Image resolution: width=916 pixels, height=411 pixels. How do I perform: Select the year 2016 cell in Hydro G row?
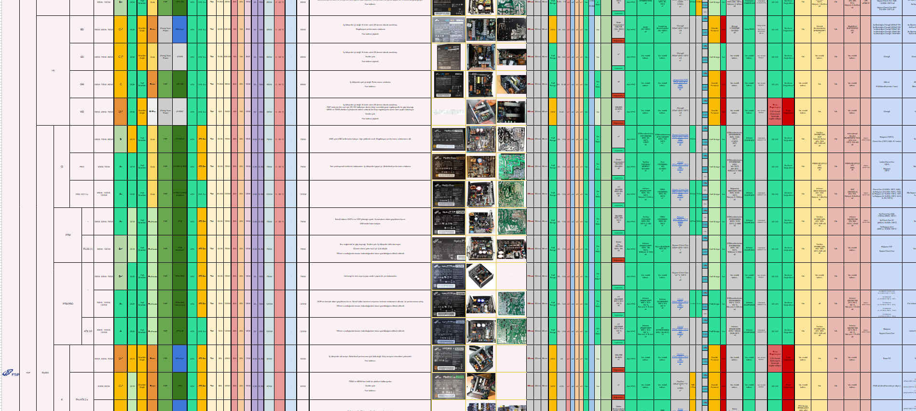[x=132, y=139]
